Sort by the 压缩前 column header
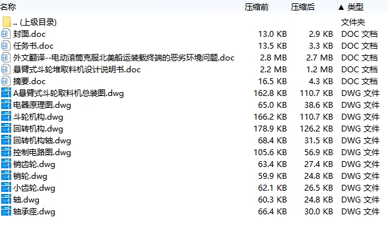This screenshot has height=240, width=388. [x=257, y=7]
